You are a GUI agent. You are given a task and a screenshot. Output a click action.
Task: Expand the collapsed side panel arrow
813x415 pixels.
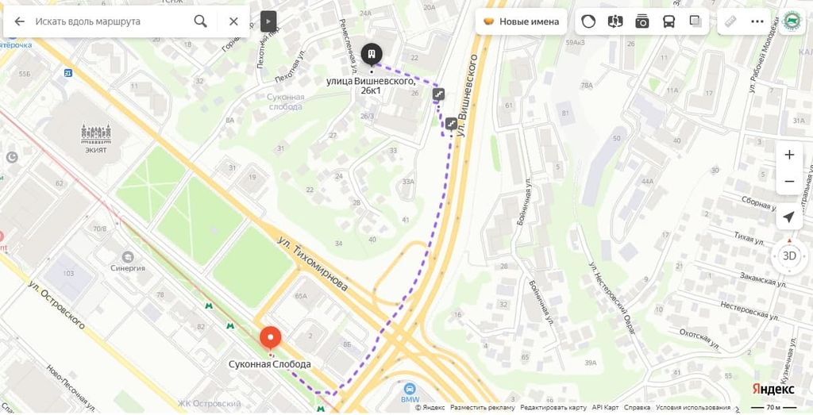tap(268, 21)
